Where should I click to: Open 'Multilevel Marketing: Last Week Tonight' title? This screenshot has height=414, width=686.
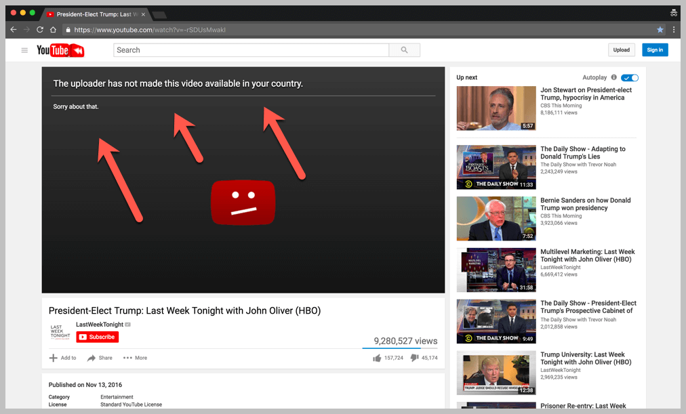tap(588, 255)
